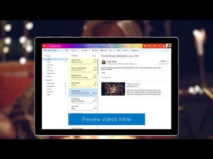Open the Bill Malney email
213x159 pixels.
pyautogui.click(x=83, y=101)
